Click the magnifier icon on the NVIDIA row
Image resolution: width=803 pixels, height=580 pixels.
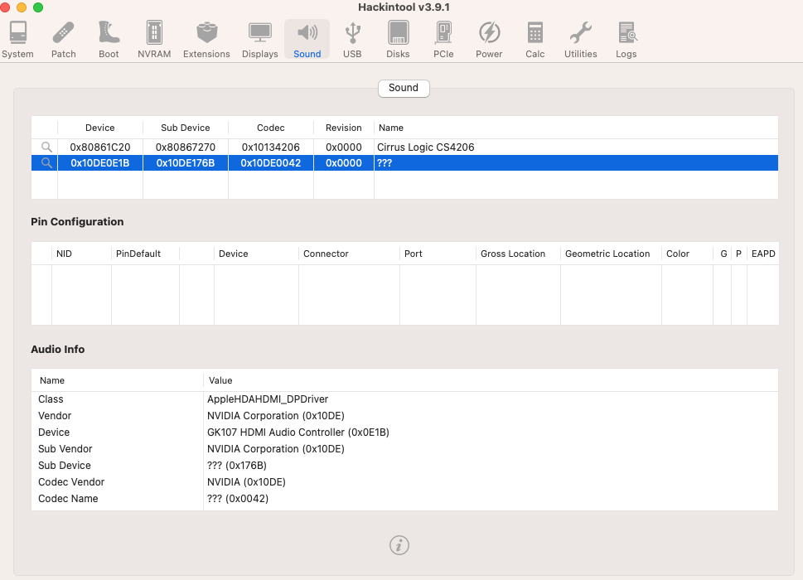tap(46, 163)
